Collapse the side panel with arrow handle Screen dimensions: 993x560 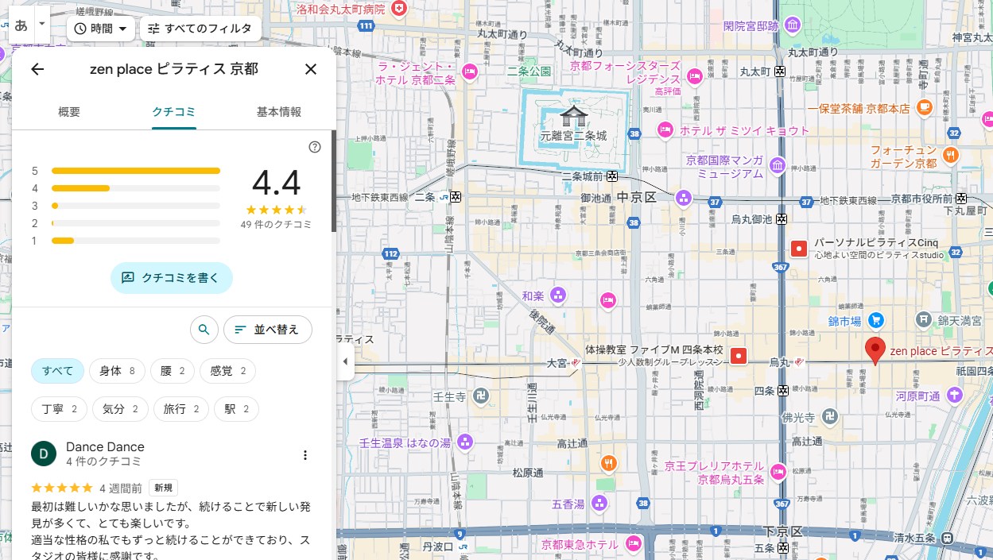pyautogui.click(x=345, y=361)
